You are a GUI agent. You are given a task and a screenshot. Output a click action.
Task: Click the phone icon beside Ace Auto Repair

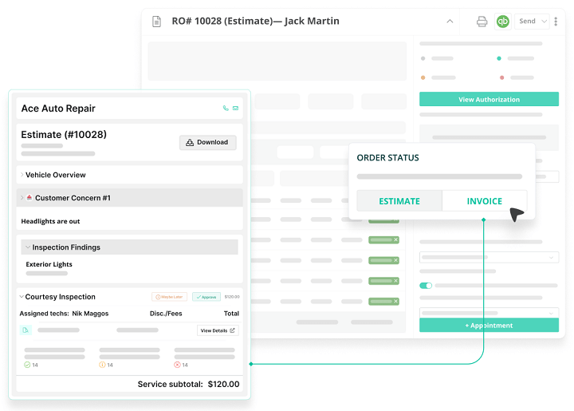pos(226,108)
